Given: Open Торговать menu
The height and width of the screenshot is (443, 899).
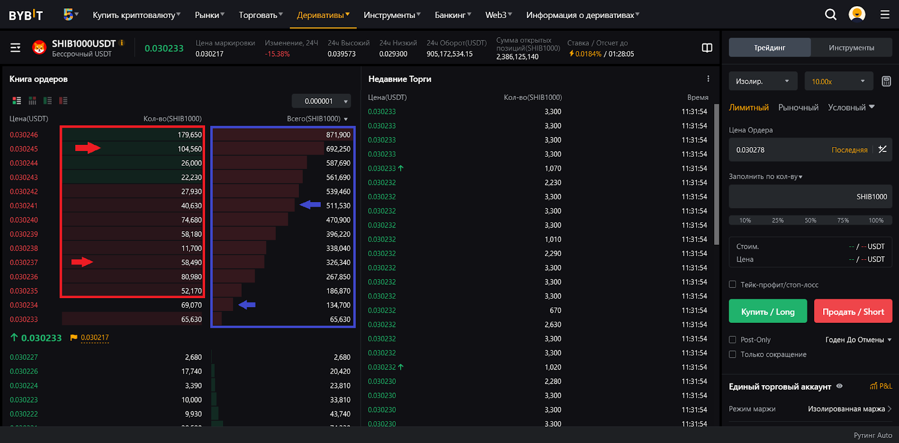Looking at the screenshot, I should [261, 15].
